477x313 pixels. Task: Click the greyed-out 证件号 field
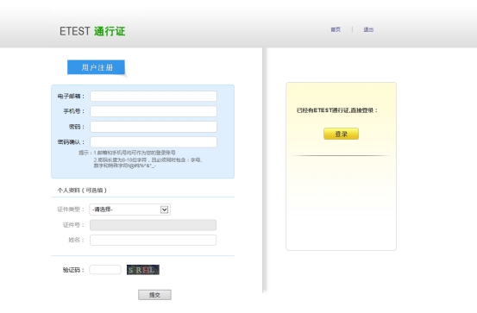tap(153, 225)
